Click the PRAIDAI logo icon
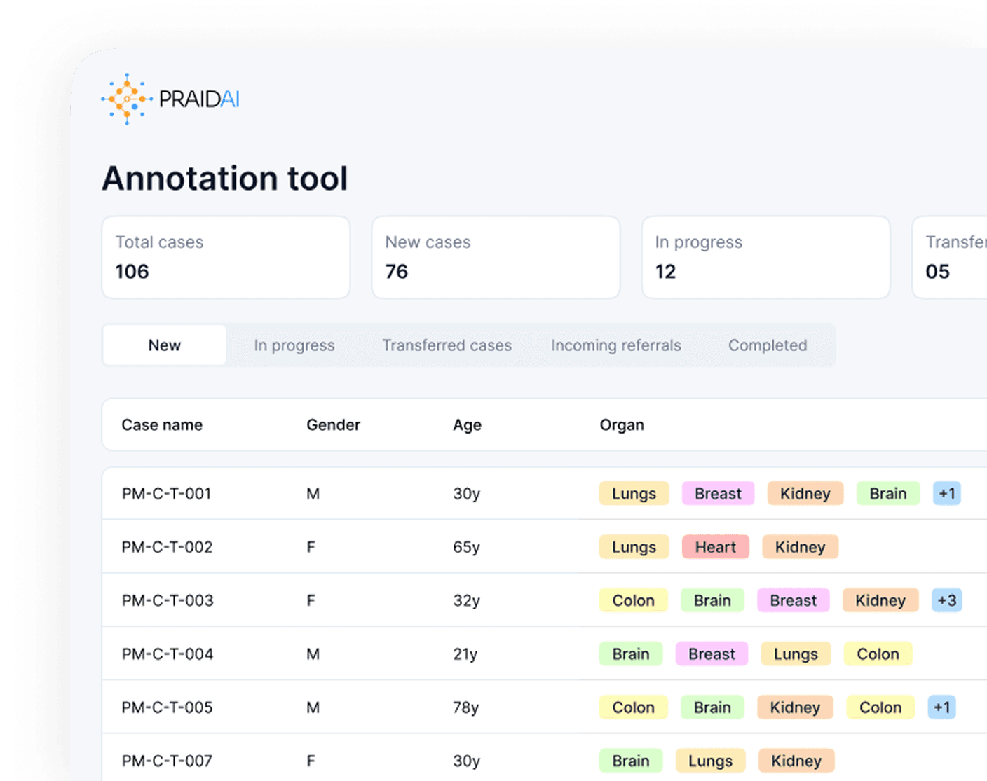 [127, 99]
